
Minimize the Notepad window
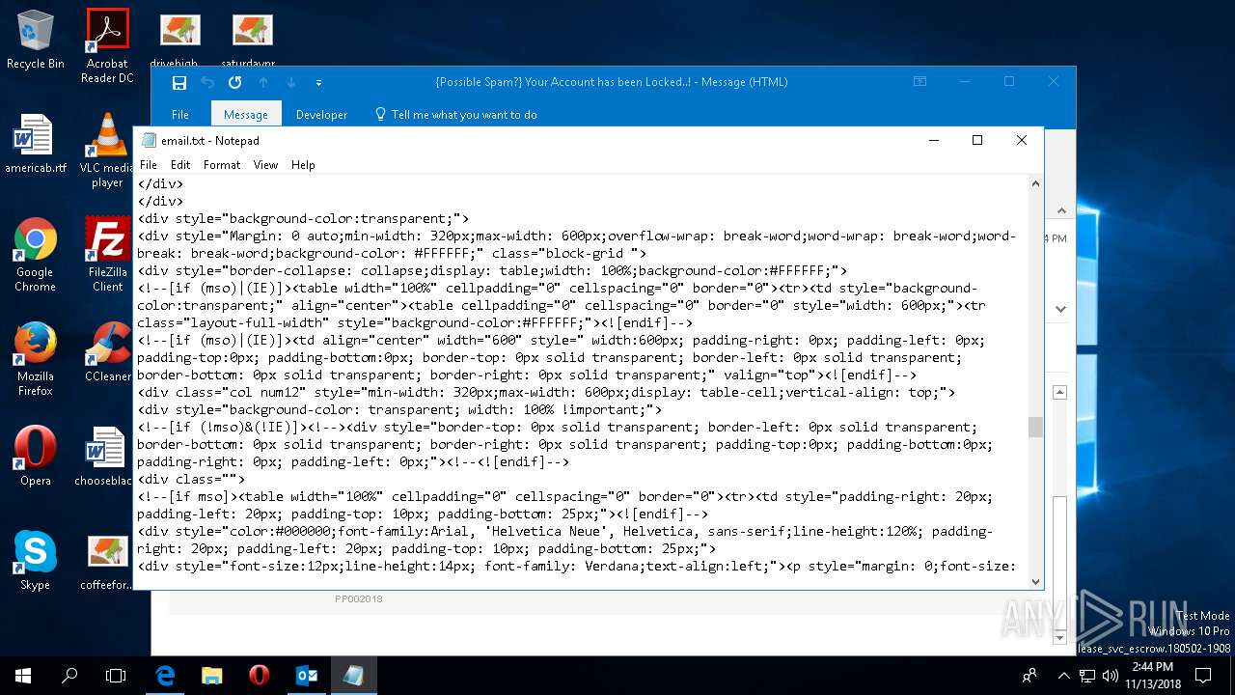[933, 140]
